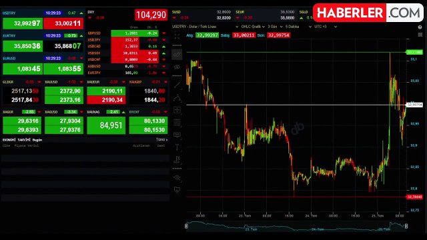Select the polyline path drawing tool

pos(177,98)
